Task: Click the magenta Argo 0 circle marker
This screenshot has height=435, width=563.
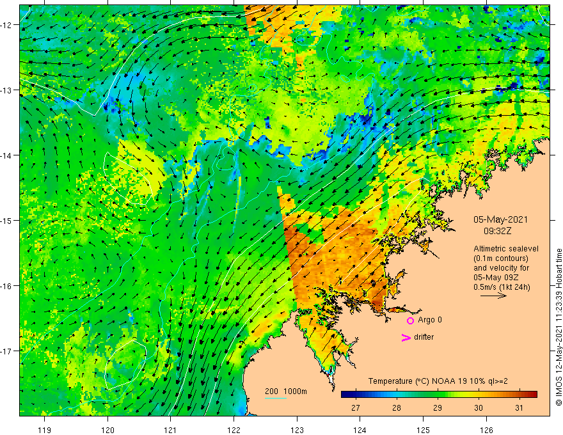Action: (410, 320)
